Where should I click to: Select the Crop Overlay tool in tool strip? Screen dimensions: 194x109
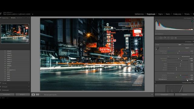tap(157, 38)
